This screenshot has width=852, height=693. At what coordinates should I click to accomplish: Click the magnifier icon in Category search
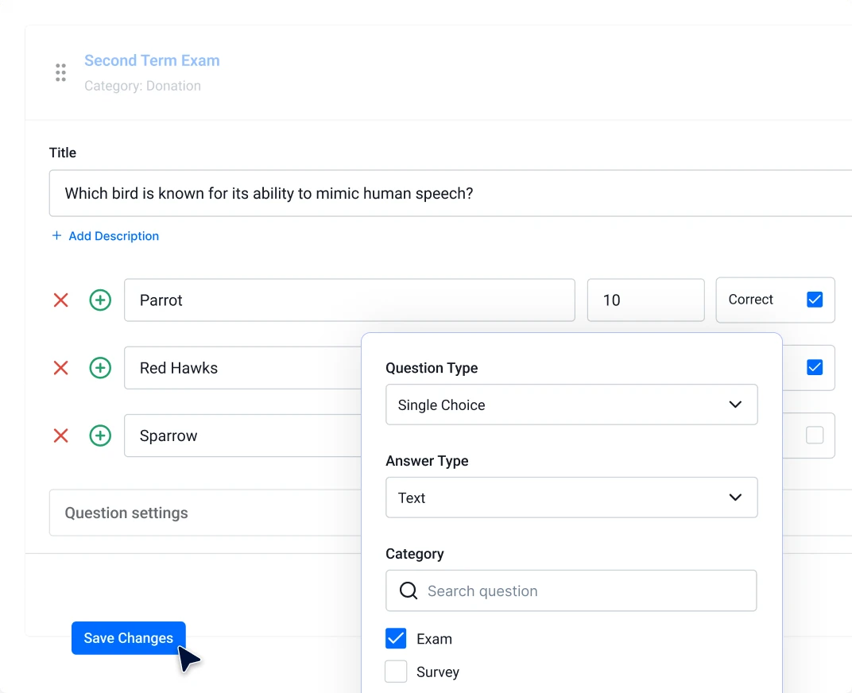click(409, 590)
